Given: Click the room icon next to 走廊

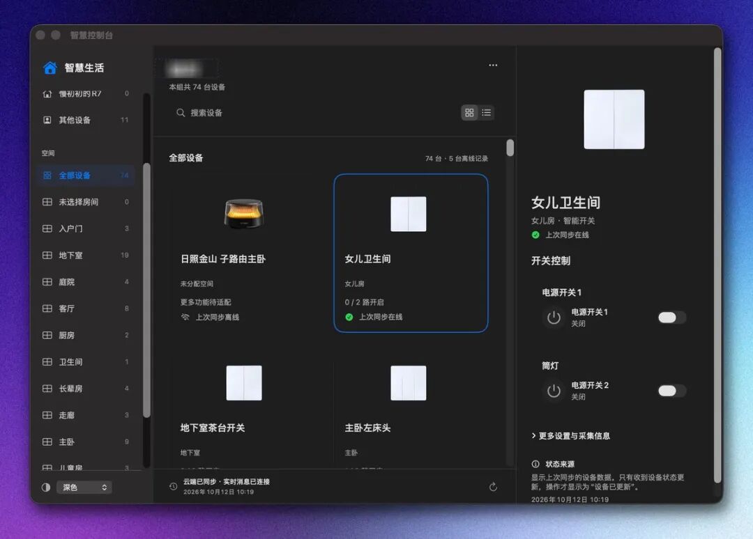Looking at the screenshot, I should pyautogui.click(x=47, y=415).
